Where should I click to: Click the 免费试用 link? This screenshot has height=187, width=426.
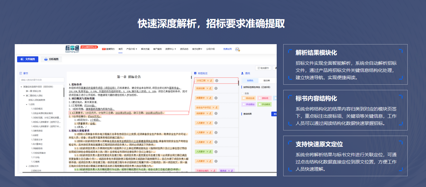pos(227,49)
